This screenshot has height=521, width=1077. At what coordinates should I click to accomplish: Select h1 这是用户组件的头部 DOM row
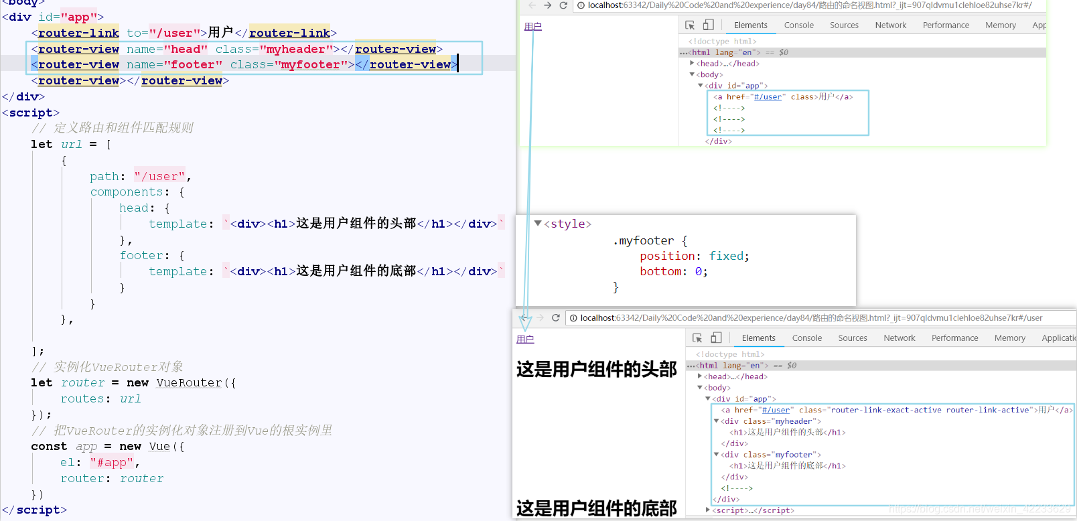[788, 432]
